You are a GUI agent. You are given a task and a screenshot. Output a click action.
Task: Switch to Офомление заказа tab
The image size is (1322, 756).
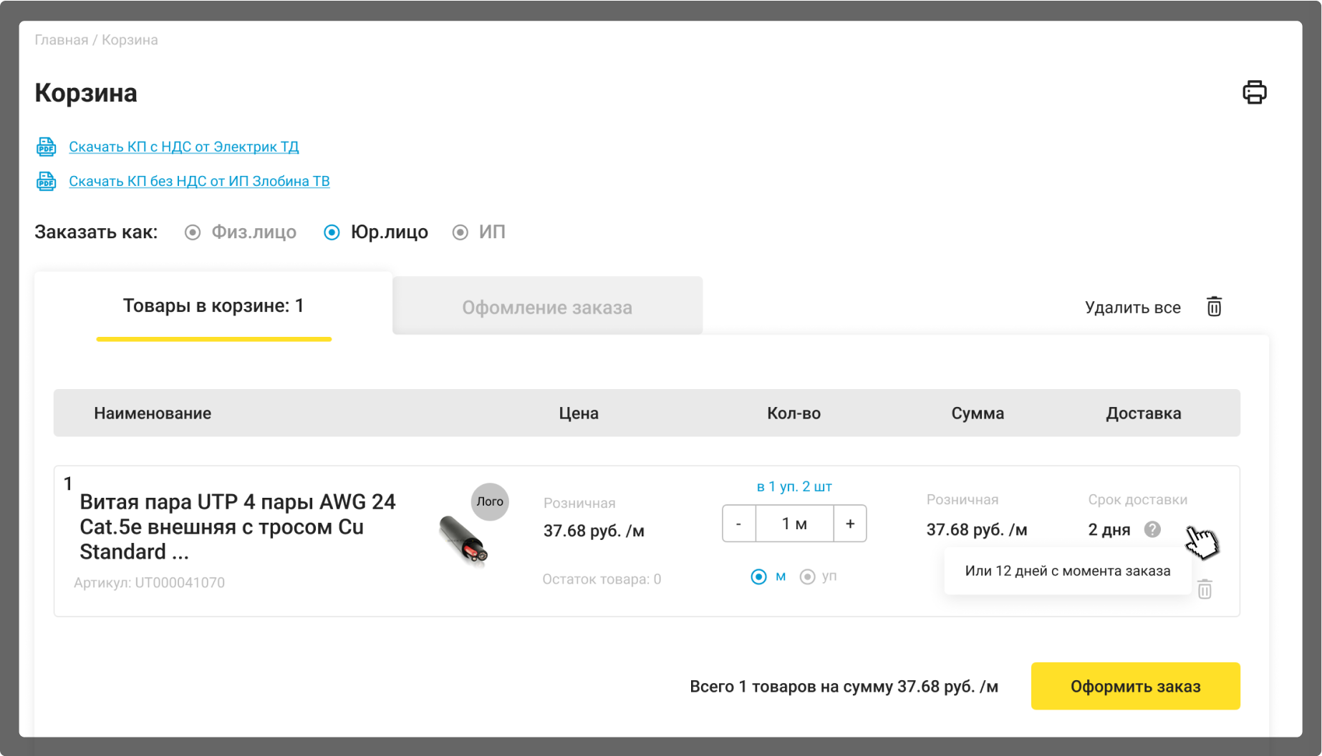[x=547, y=308]
